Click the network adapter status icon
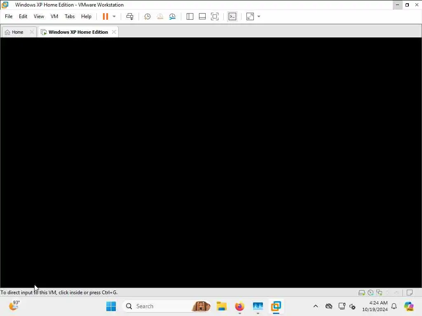422x316 pixels. pos(379,293)
